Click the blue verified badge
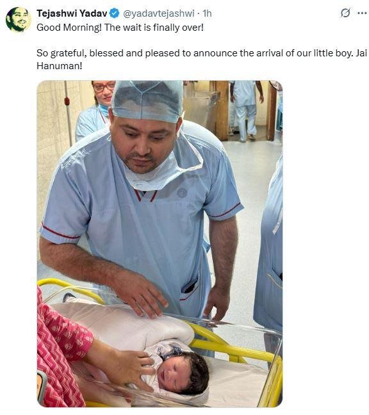 point(115,13)
